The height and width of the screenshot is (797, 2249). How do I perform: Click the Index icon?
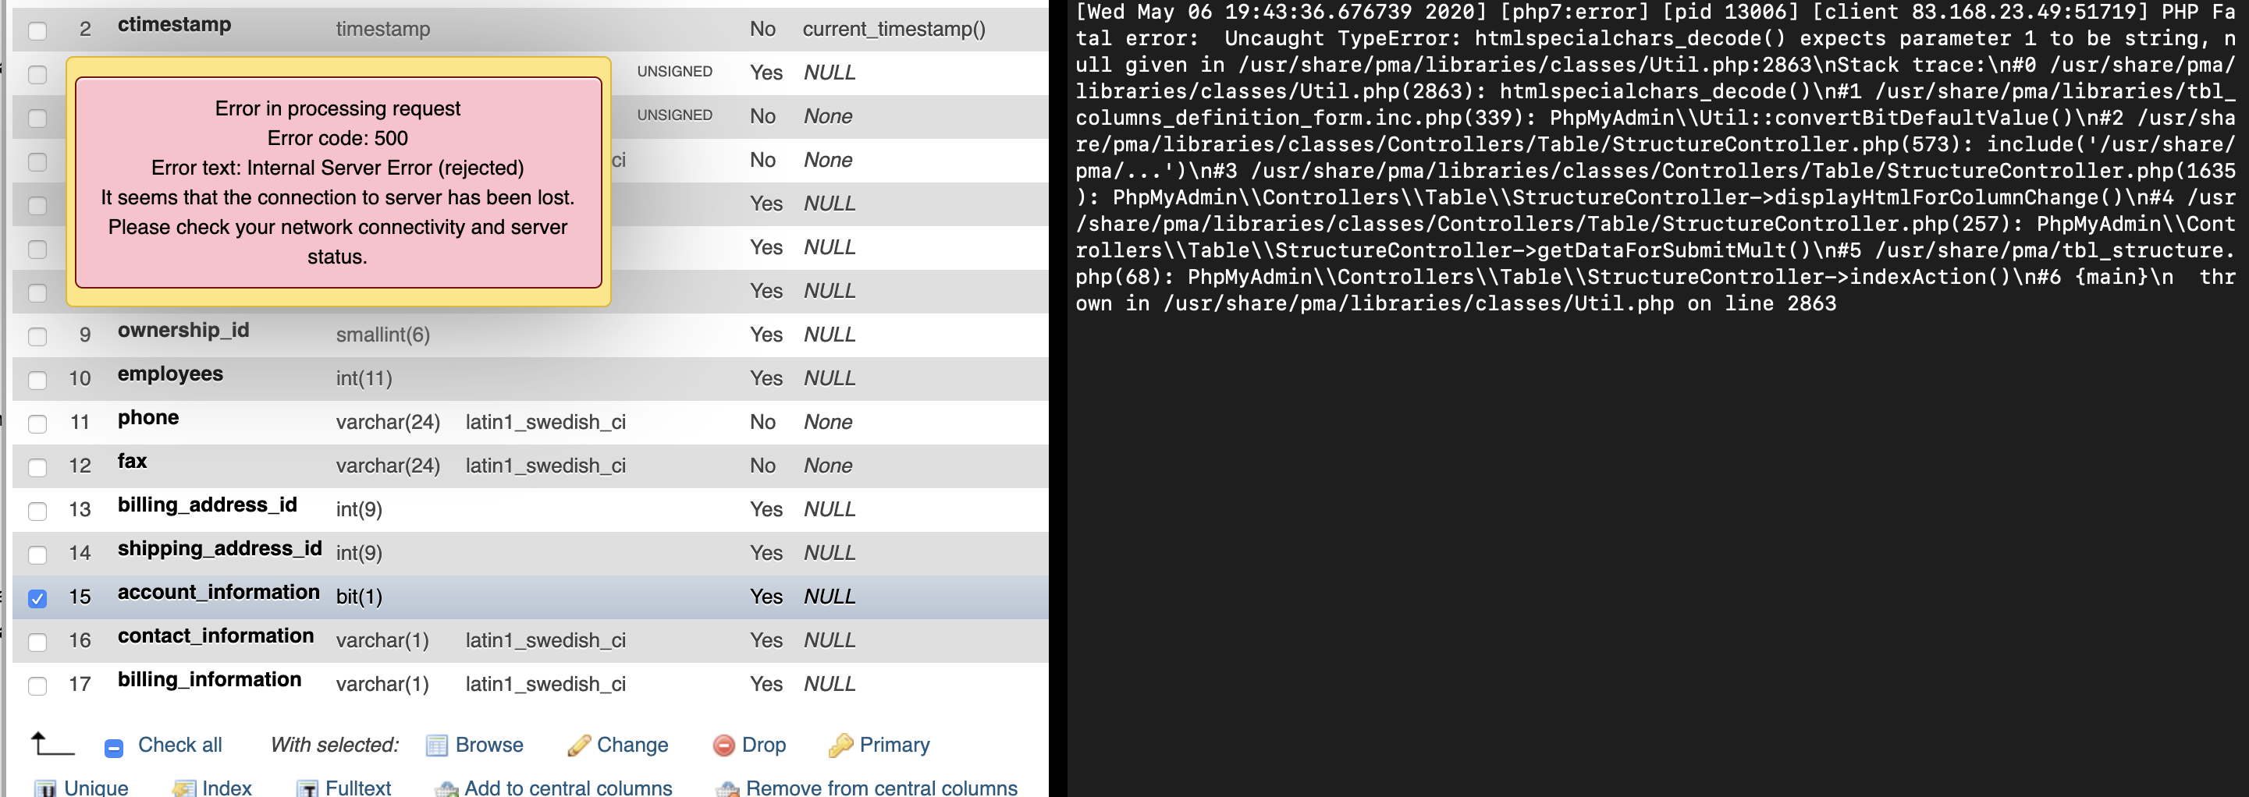coord(184,788)
